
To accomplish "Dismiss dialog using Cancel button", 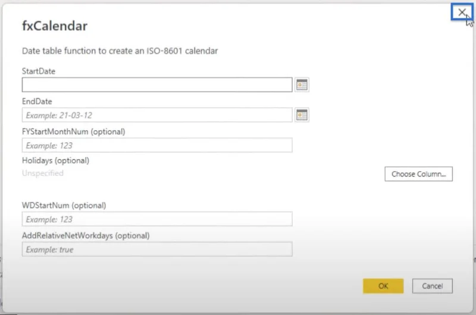I will [433, 286].
